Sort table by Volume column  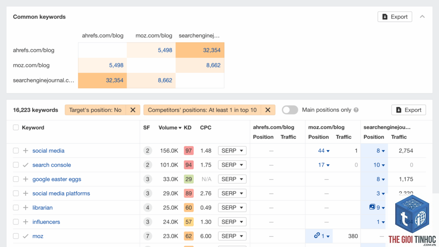[x=170, y=128]
